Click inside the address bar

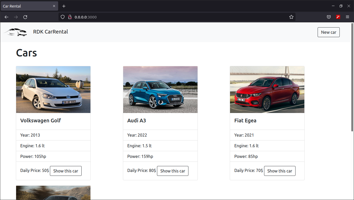[x=156, y=17]
